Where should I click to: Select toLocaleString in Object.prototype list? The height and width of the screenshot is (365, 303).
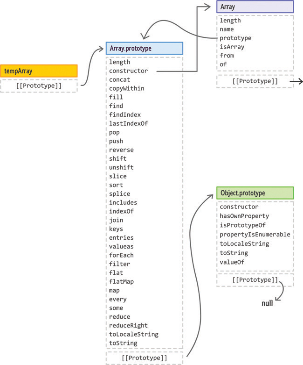[244, 243]
